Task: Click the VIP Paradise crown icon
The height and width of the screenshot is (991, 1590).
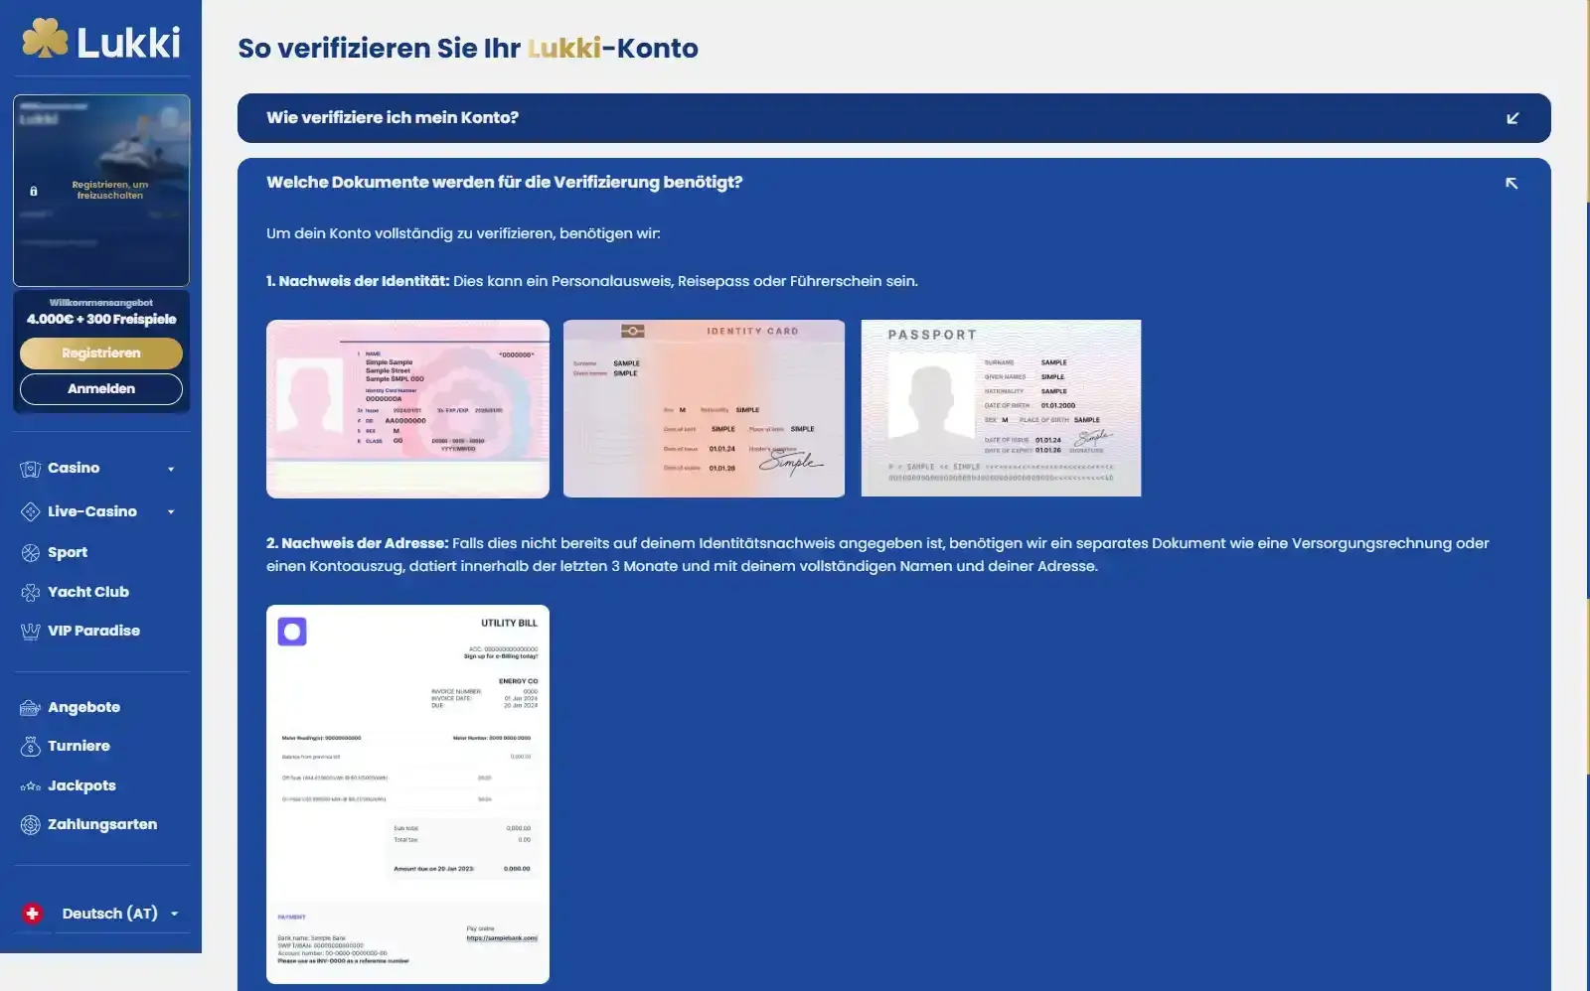Action: [31, 632]
